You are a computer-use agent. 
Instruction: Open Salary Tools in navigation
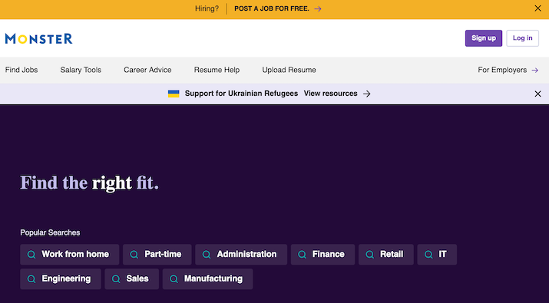click(x=81, y=70)
